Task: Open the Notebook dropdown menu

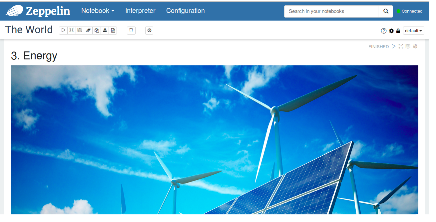Action: coord(98,11)
